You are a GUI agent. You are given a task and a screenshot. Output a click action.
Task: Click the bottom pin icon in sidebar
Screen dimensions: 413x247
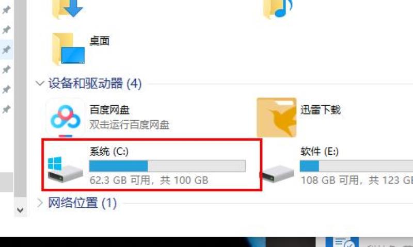click(x=6, y=109)
